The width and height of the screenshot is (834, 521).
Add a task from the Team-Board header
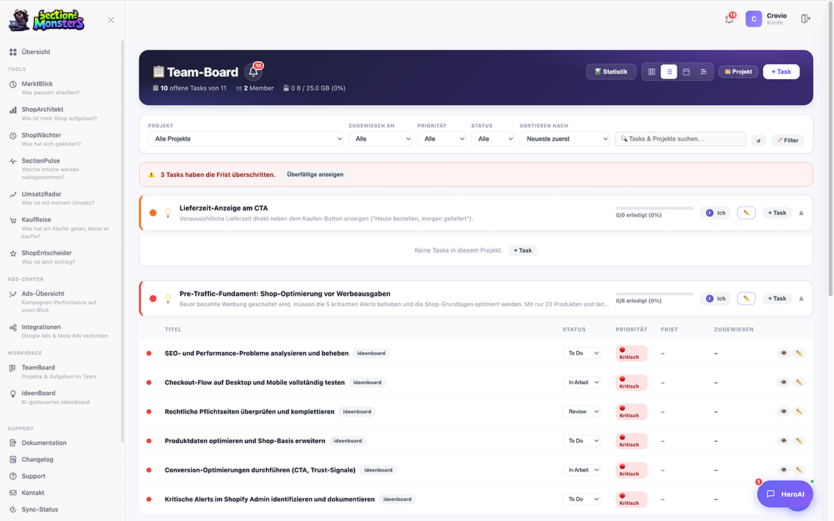(x=781, y=72)
